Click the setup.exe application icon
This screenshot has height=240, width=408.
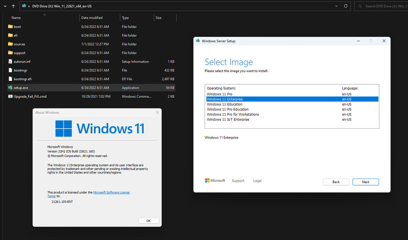point(10,88)
